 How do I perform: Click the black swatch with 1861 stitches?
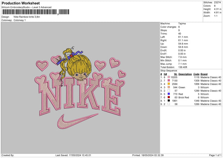point(169,101)
